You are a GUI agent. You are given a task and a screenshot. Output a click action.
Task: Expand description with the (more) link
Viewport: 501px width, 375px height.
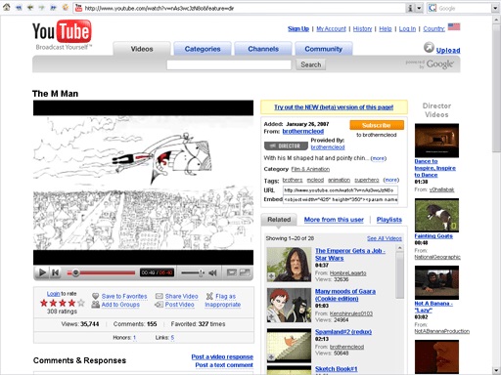click(x=379, y=158)
